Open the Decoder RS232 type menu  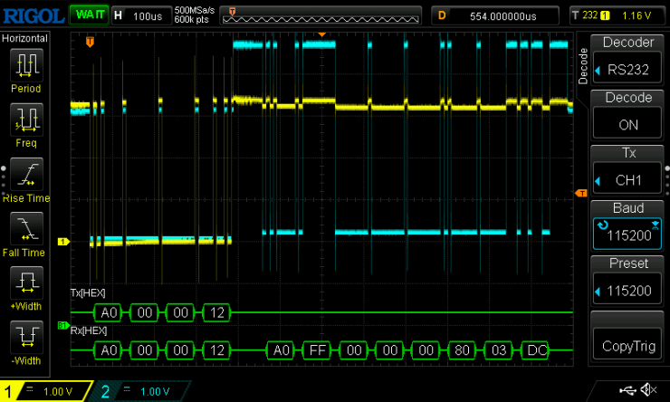point(627,69)
